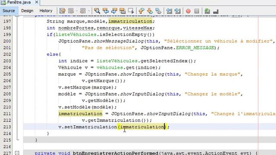Screen dimensions: 276x155
Task: Click vitesseMax variable on line 198
Action: 138,28
